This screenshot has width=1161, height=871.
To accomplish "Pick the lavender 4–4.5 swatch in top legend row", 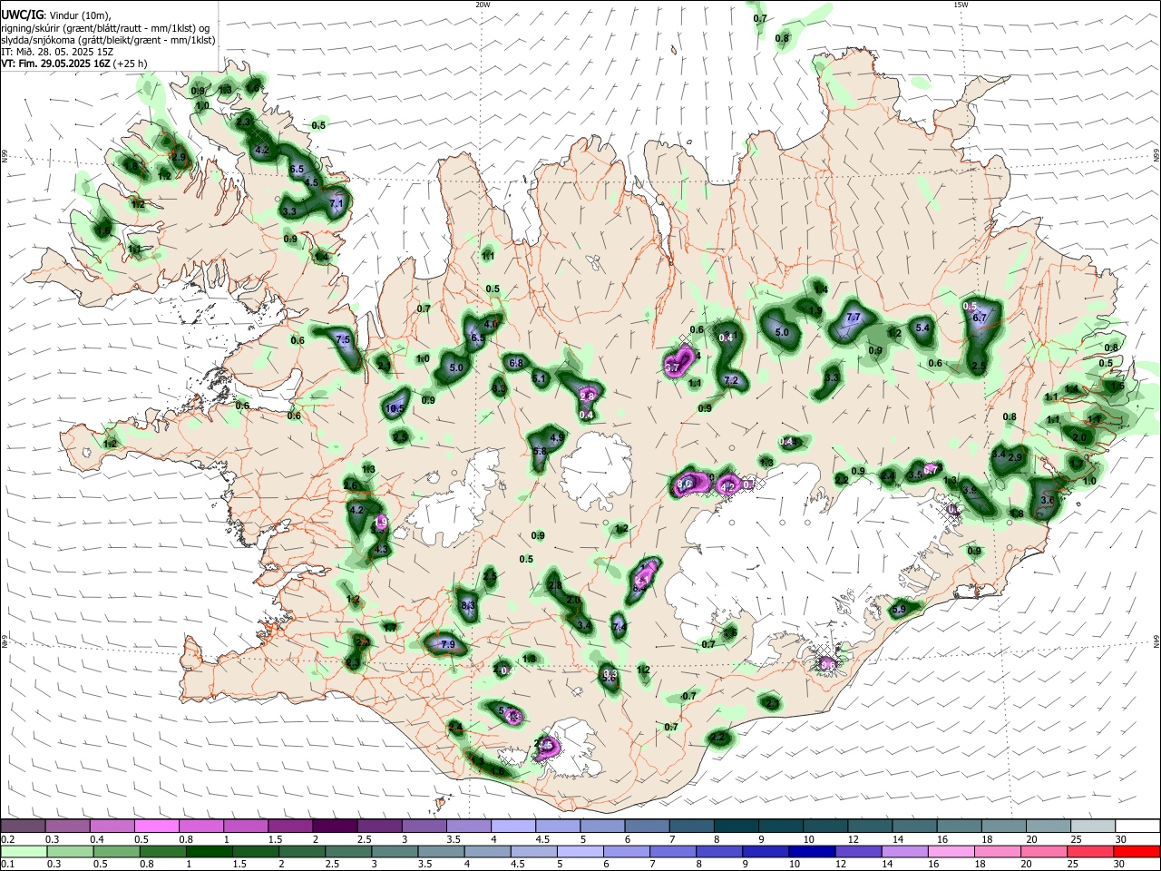I will 513,827.
